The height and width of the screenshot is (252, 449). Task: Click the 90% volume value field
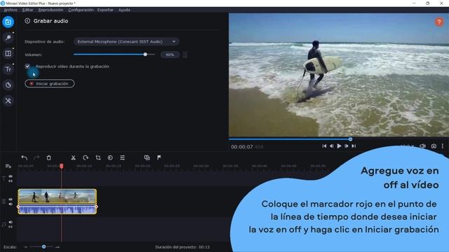click(x=170, y=55)
